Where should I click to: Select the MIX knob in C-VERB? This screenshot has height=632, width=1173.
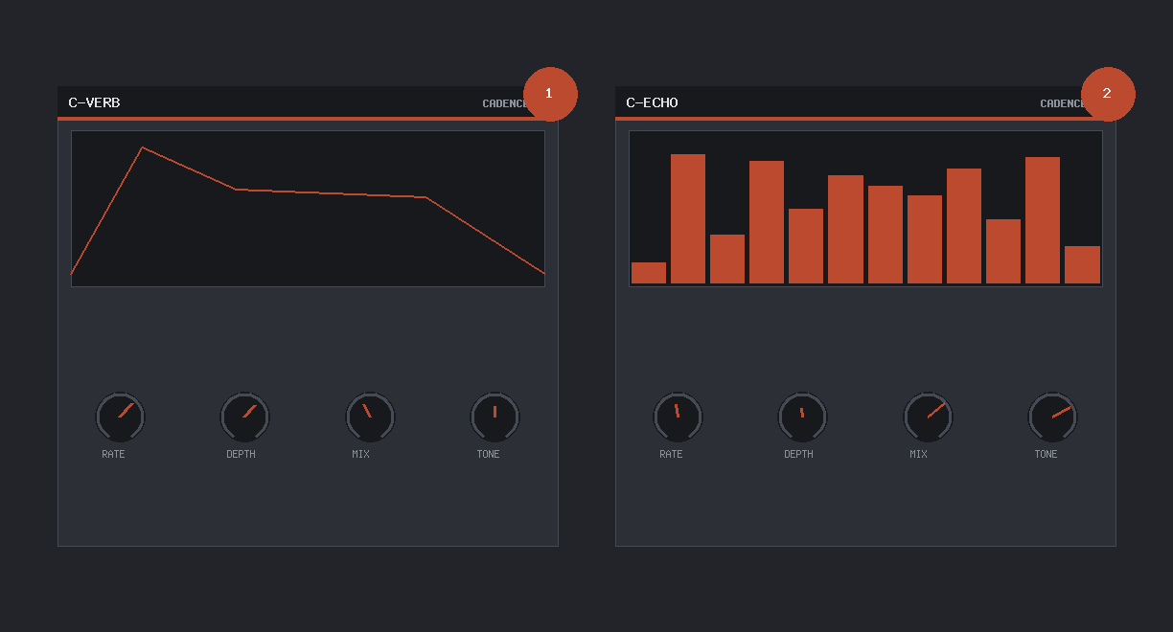point(370,418)
